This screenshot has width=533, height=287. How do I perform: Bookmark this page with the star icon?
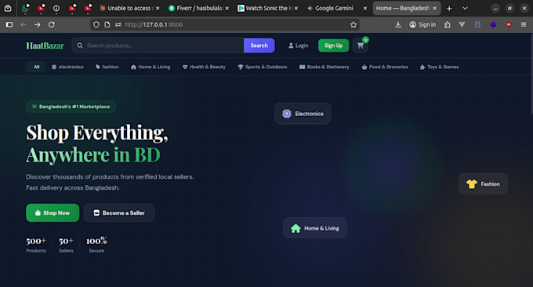354,24
